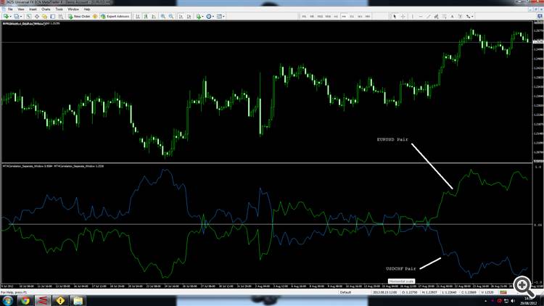Select the Crosshair tool
Viewport: 544px width, 306px height.
click(403, 16)
